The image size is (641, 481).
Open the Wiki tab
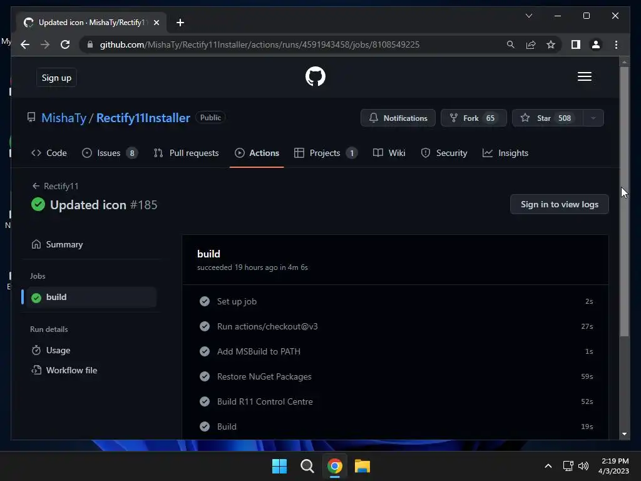pyautogui.click(x=389, y=153)
